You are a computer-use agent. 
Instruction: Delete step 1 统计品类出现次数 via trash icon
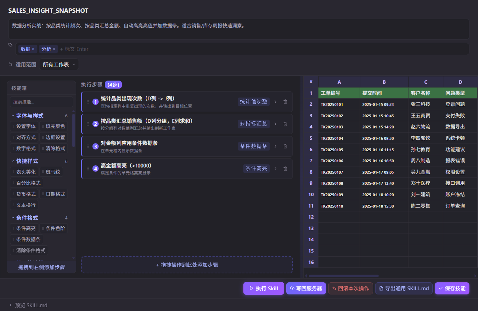click(x=285, y=102)
